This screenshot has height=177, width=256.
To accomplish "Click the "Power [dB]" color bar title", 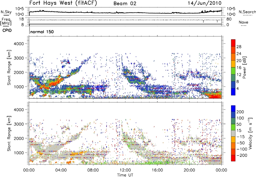I will point(244,67).
